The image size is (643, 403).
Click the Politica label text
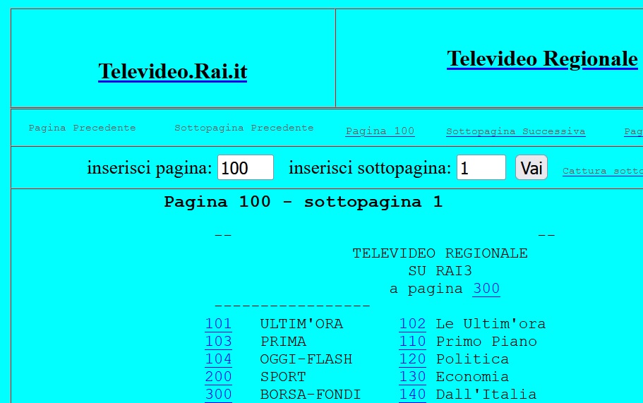pyautogui.click(x=472, y=359)
